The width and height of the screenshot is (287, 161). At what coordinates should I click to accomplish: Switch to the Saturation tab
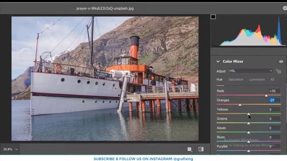(236, 80)
